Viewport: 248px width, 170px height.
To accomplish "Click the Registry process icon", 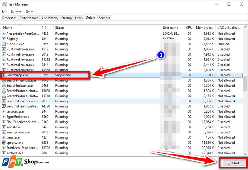I will [x=4, y=39].
